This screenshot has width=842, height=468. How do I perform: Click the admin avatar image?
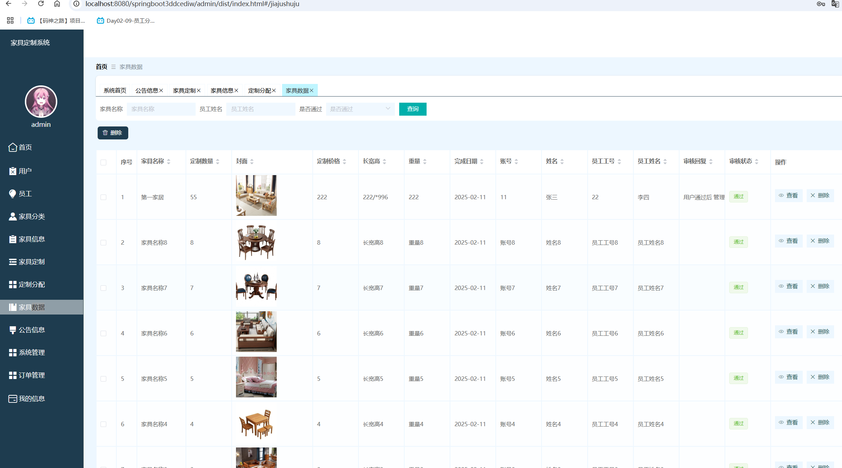point(41,102)
